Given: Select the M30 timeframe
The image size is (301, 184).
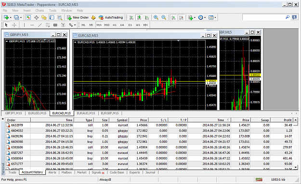Looking at the screenshot, I should (x=107, y=25).
